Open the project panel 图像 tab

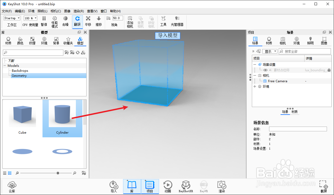pos(324,41)
